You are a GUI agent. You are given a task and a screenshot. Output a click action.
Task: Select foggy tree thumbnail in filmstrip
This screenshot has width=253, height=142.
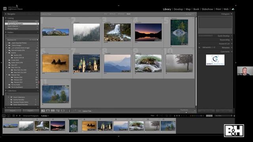pyautogui.click(x=152, y=126)
